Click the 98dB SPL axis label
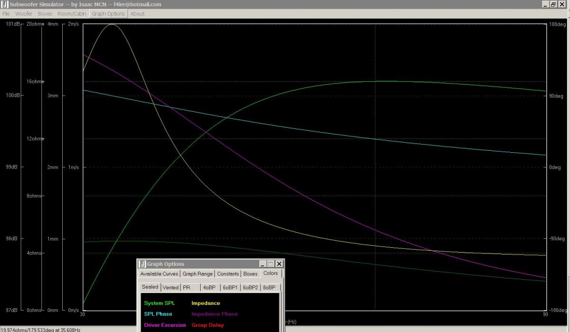570x332 pixels. (11, 239)
